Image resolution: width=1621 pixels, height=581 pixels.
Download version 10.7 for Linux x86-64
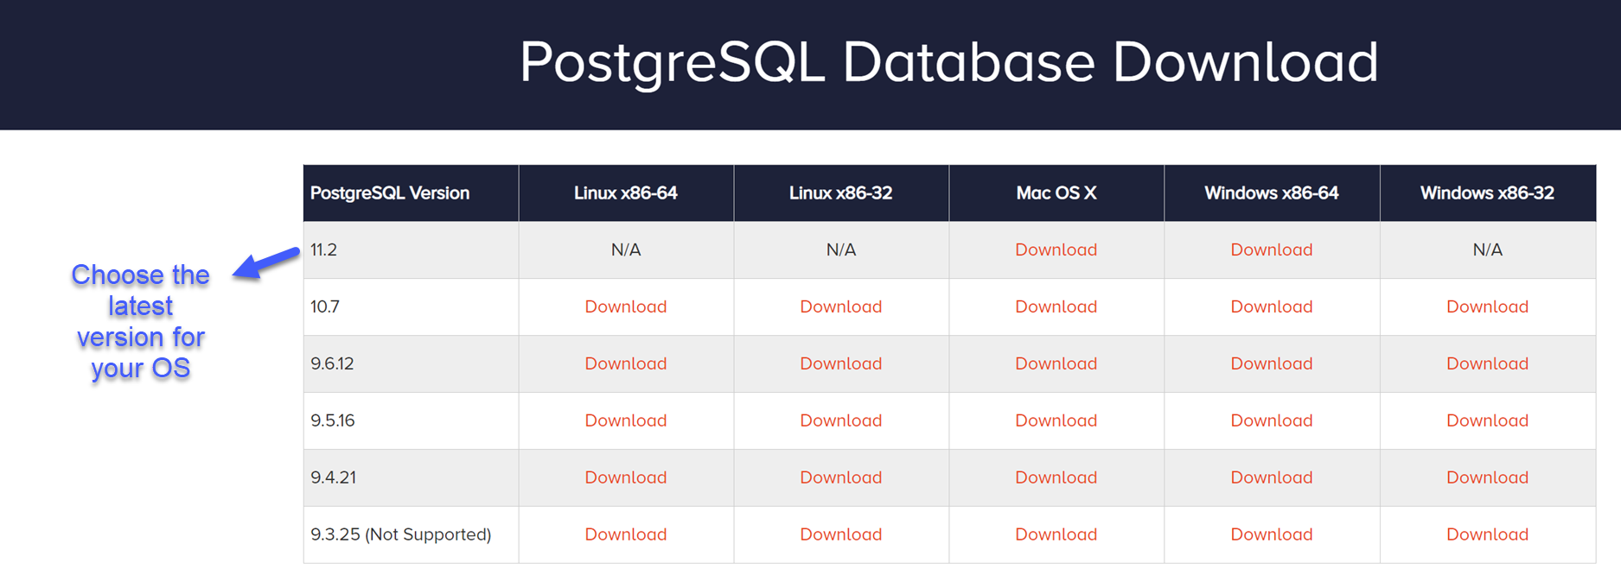coord(625,306)
